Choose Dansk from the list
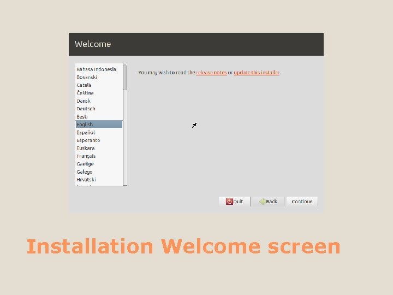The image size is (393, 295). coord(99,101)
